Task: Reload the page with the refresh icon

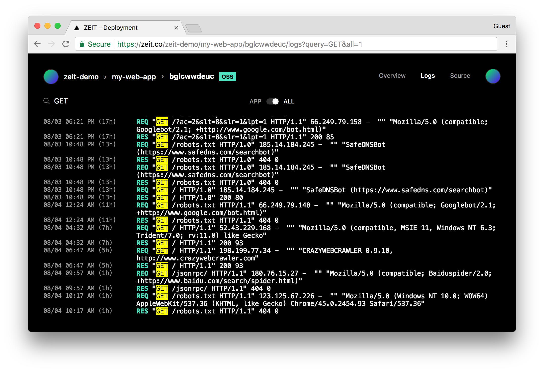Action: coord(66,44)
